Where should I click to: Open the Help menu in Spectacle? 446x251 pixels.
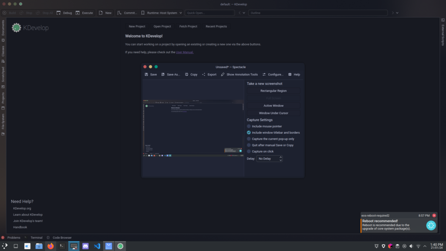click(x=294, y=75)
